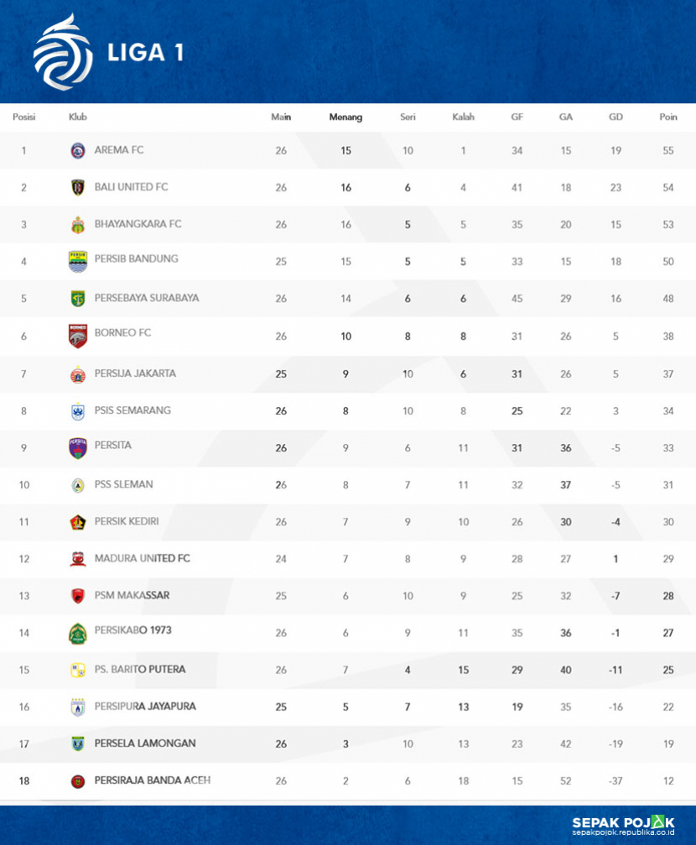Open the Persela Lamongan club name
The image size is (696, 845).
(145, 743)
